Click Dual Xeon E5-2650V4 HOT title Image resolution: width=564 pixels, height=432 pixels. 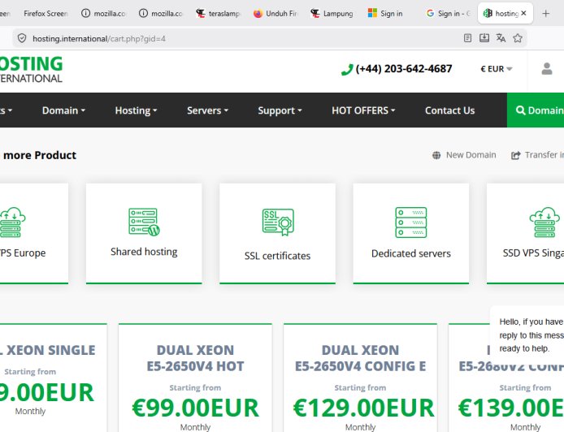pyautogui.click(x=195, y=358)
